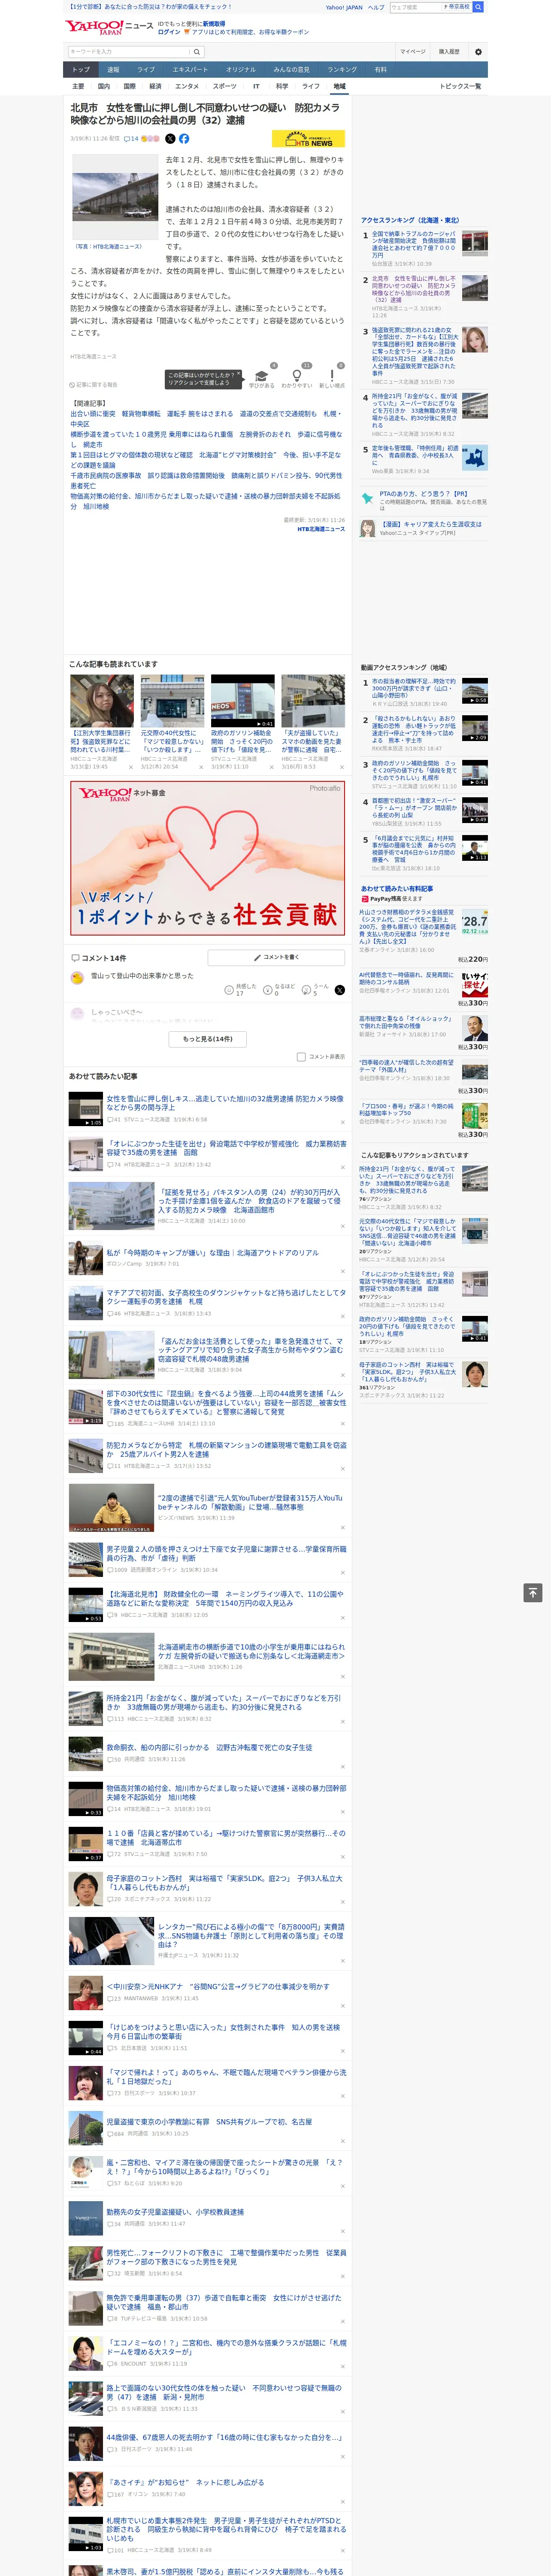Click the search magnifier button beside keyword field

point(197,52)
